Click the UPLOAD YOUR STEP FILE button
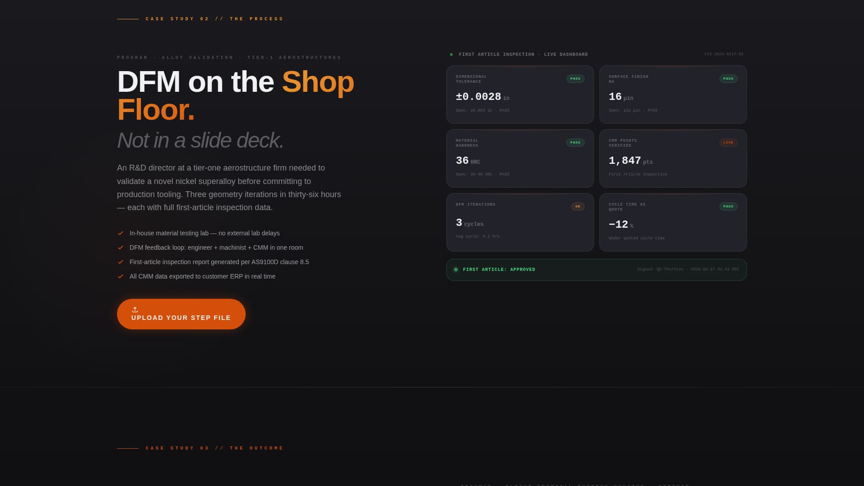 181,314
